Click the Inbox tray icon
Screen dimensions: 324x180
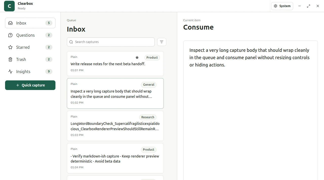[10, 23]
